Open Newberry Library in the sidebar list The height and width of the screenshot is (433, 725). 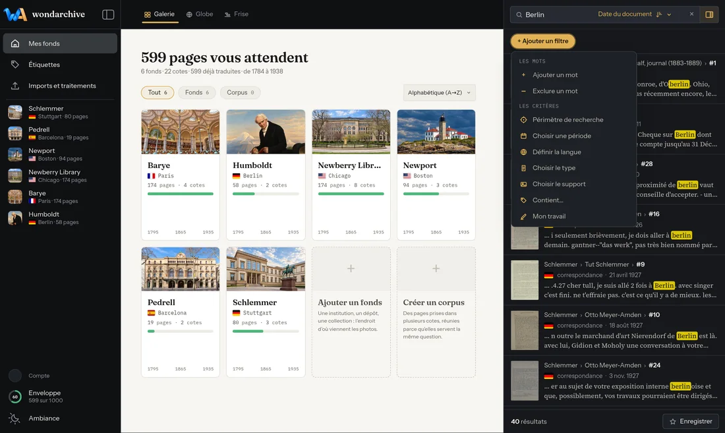[x=60, y=175]
